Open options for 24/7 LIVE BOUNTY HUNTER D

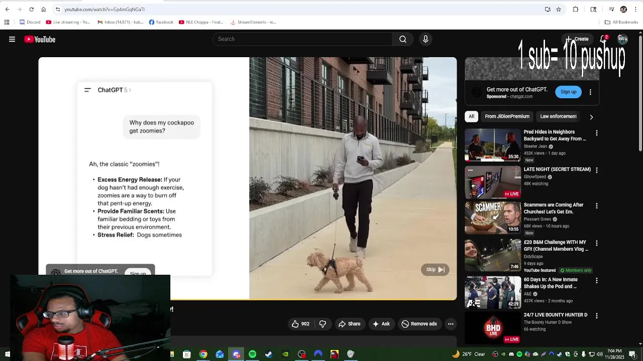pyautogui.click(x=597, y=316)
